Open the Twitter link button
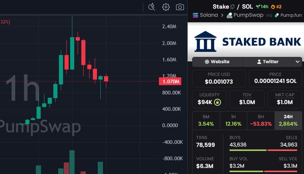Screen dimensions: 304x174 268,62
